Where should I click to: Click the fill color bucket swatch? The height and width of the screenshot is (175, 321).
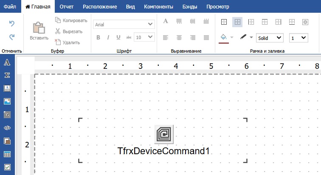(223, 37)
